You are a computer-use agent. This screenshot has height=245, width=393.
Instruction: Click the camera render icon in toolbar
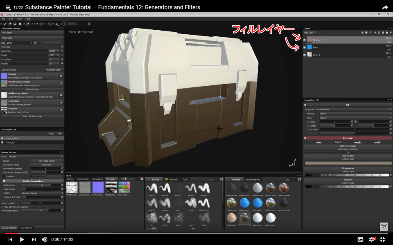(57, 24)
